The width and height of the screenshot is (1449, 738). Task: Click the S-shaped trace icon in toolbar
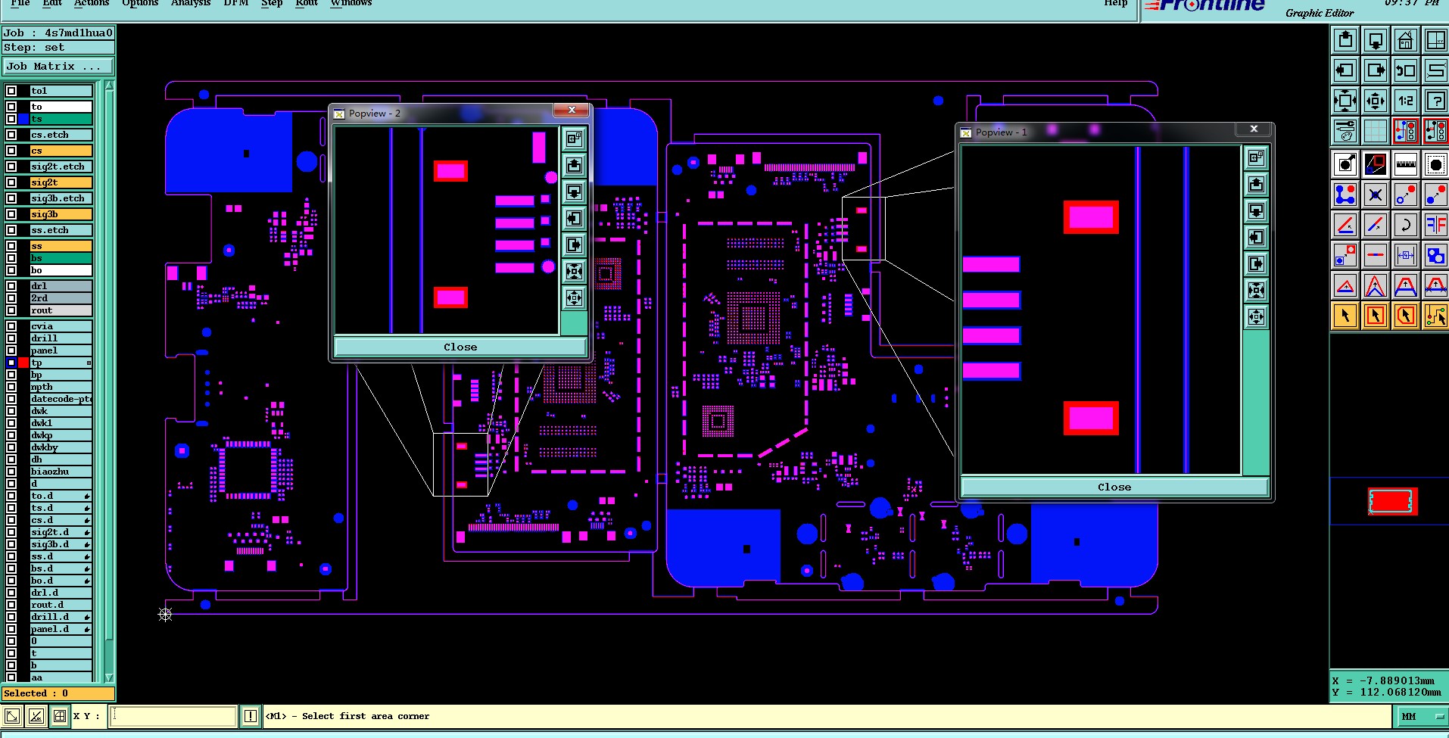click(1435, 70)
